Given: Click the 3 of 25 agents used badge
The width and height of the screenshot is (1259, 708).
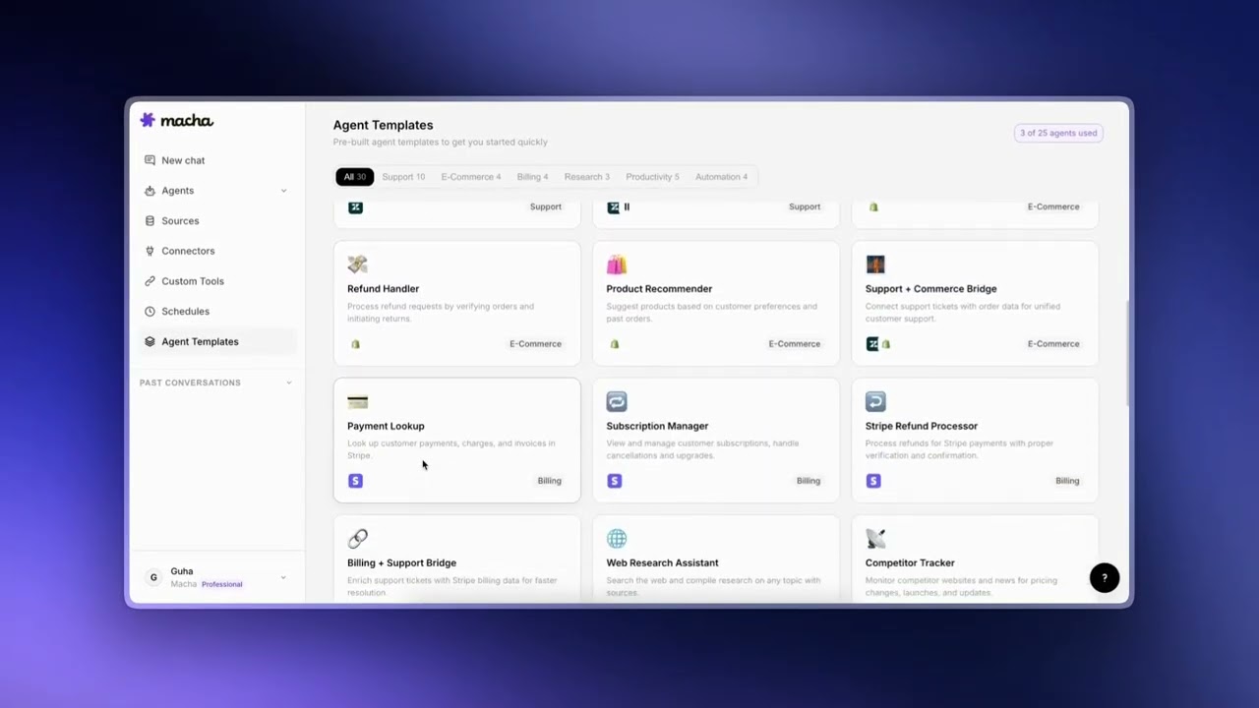Looking at the screenshot, I should (1058, 133).
